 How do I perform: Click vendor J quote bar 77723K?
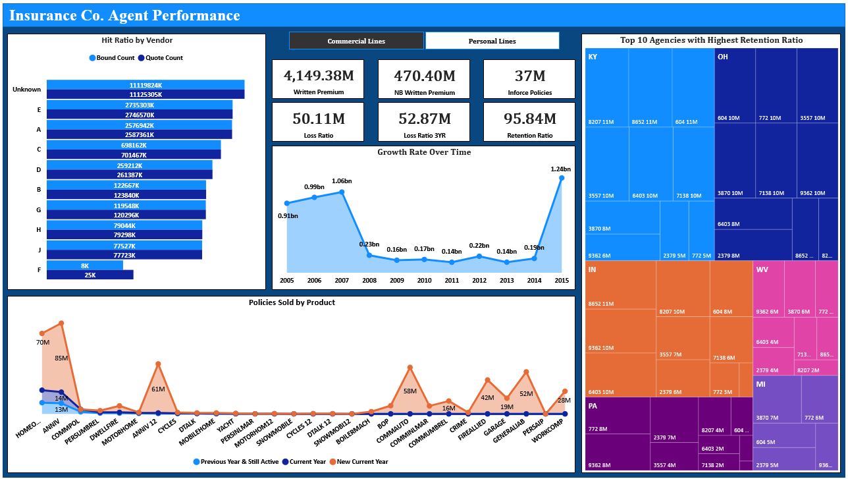(x=124, y=255)
